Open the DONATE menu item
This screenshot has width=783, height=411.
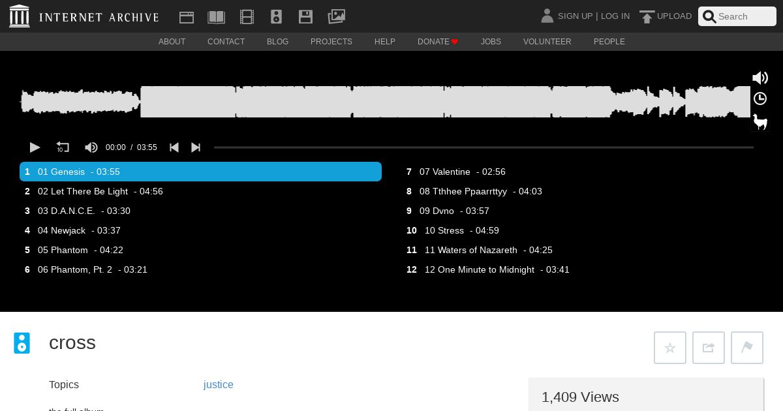pos(438,42)
